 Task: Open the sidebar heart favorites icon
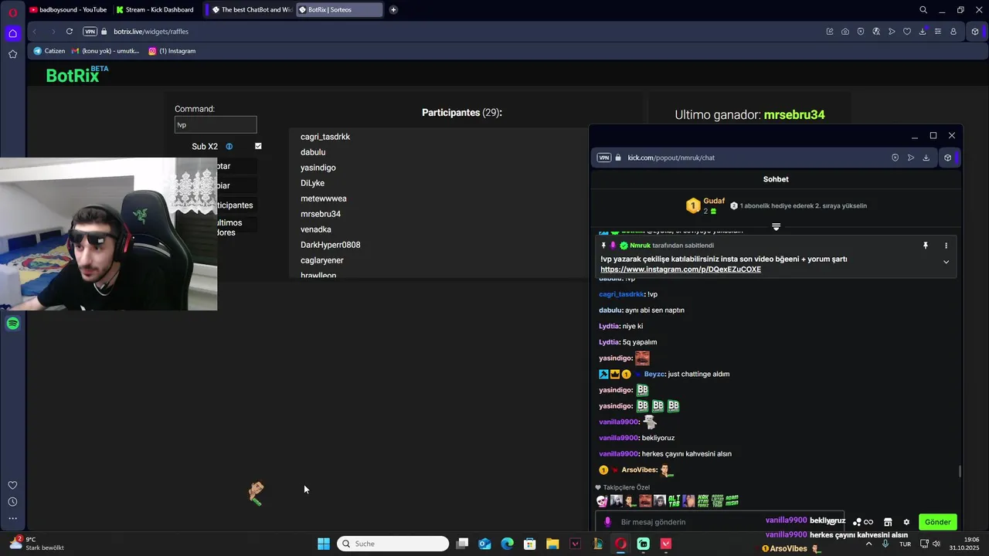[x=12, y=485]
